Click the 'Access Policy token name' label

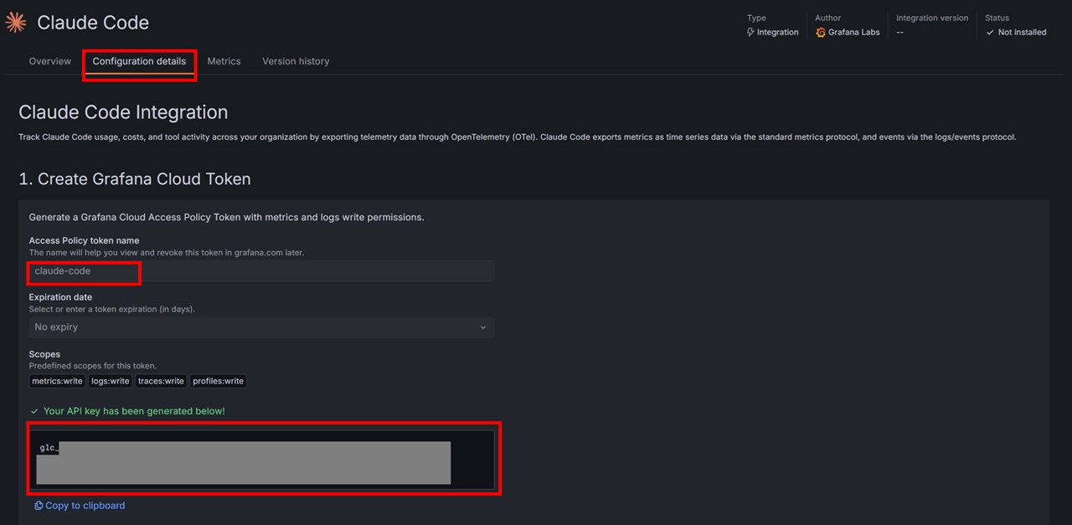point(84,240)
